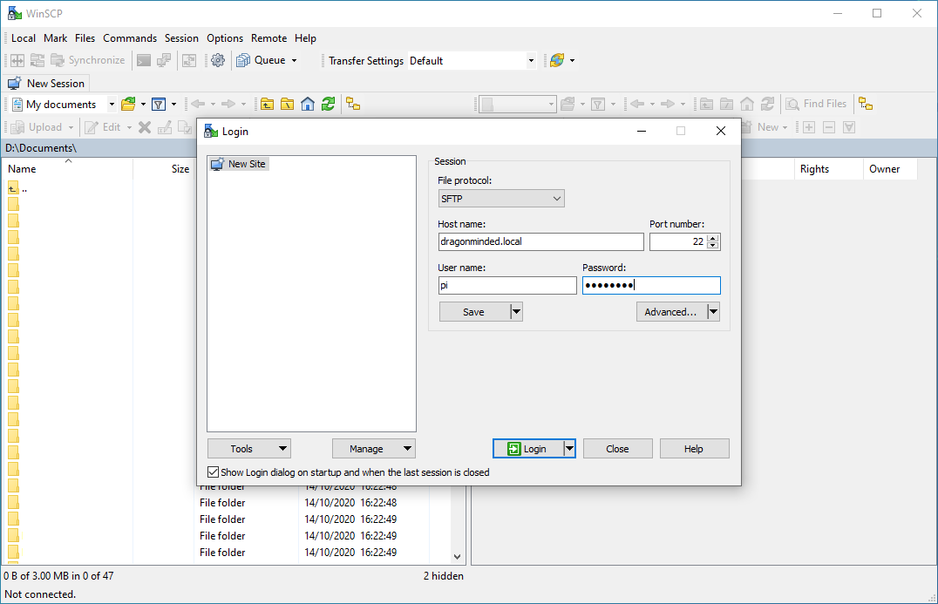Screen dimensions: 938x604
Task: Open the Help menu
Action: [x=305, y=38]
